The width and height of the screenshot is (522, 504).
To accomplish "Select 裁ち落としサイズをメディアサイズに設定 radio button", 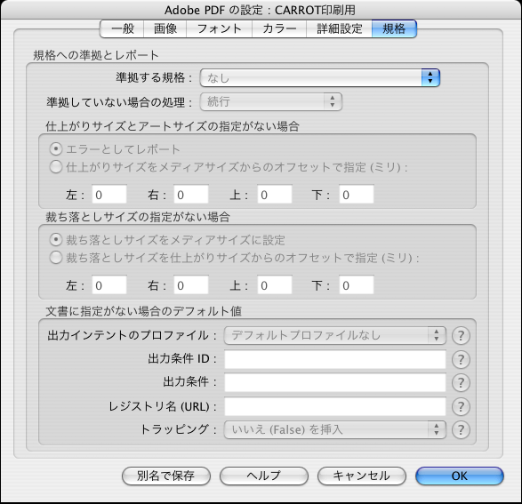I will coord(56,239).
